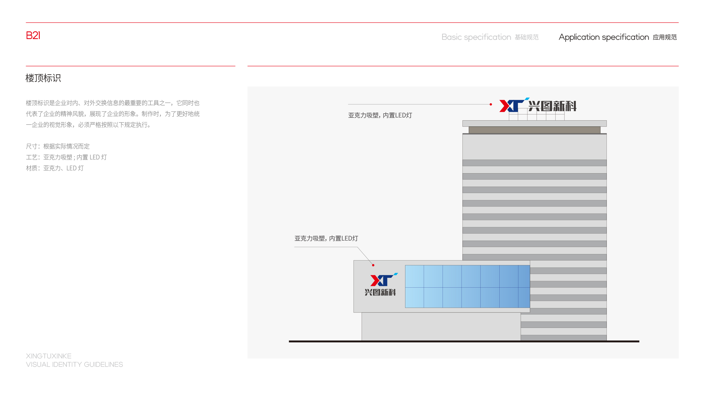Click the rooftop 兴图新科 logo sign
Screen dimensions: 705x397
(x=538, y=105)
